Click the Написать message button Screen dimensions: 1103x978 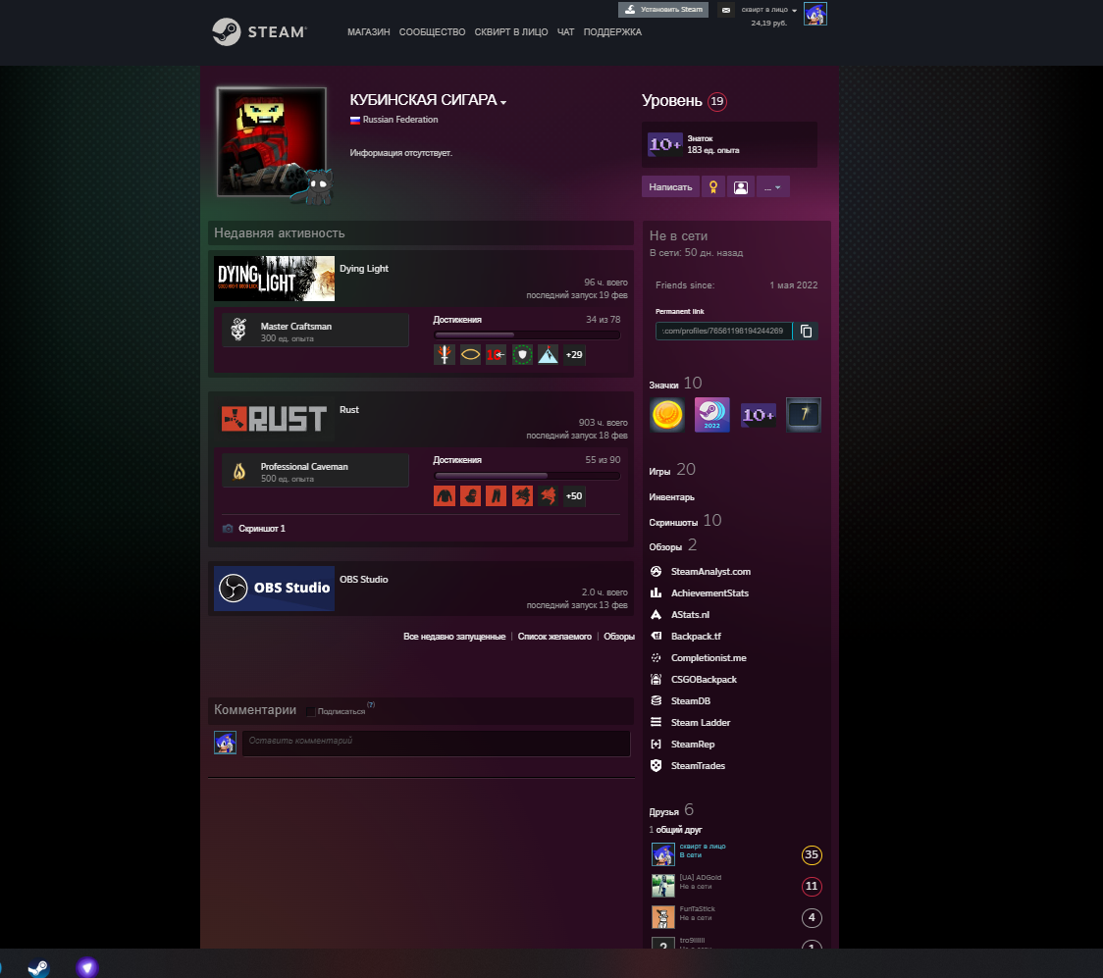670,187
